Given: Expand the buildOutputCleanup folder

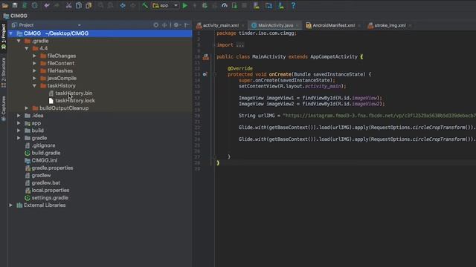Looking at the screenshot, I should point(27,108).
